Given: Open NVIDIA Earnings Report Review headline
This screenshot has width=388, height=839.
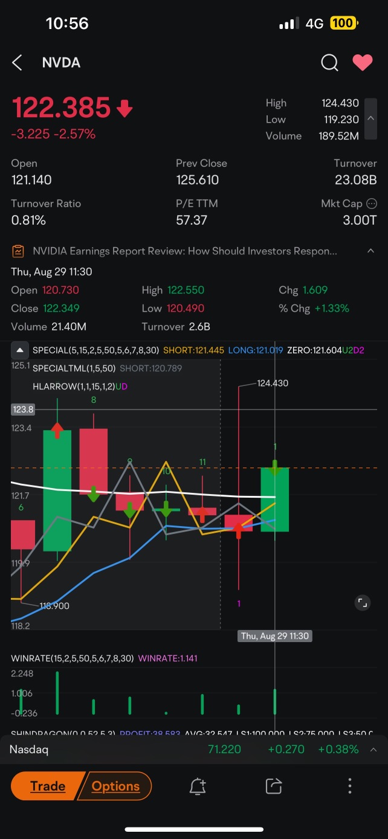Looking at the screenshot, I should [185, 251].
